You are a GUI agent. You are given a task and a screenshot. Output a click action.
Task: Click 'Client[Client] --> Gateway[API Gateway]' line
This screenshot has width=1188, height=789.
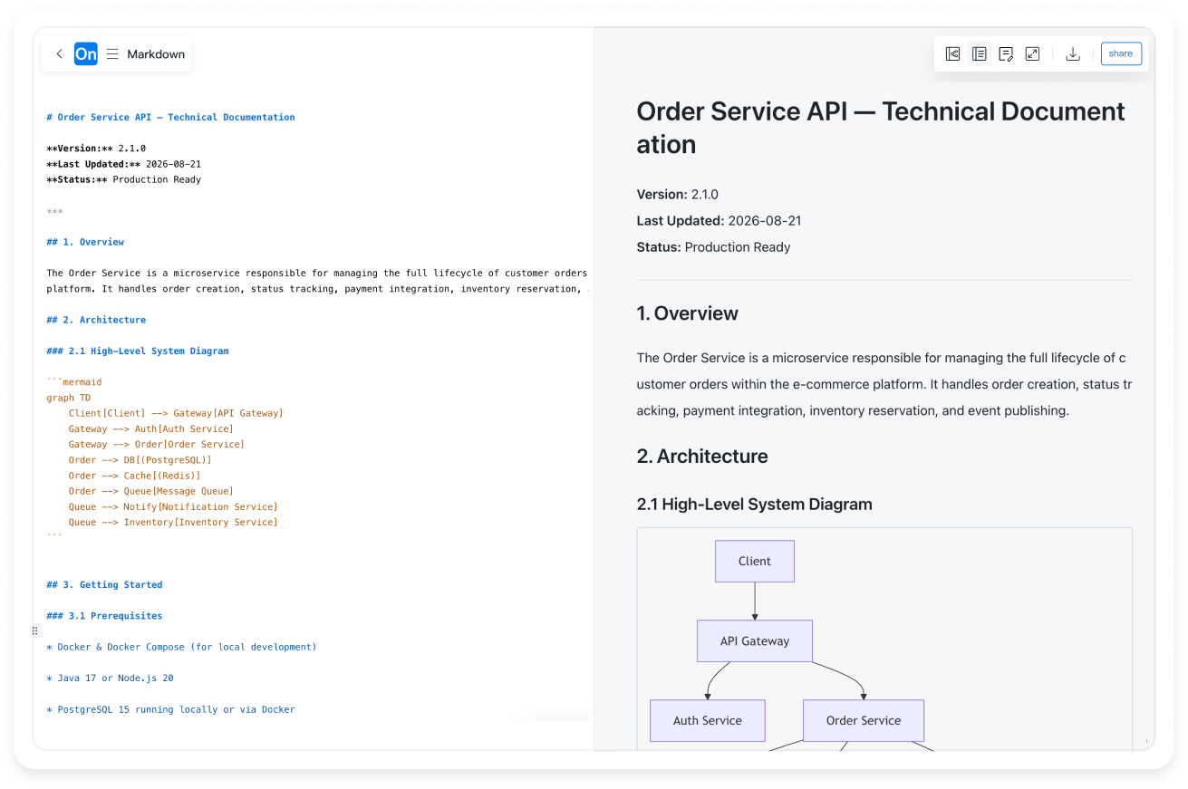click(x=176, y=413)
